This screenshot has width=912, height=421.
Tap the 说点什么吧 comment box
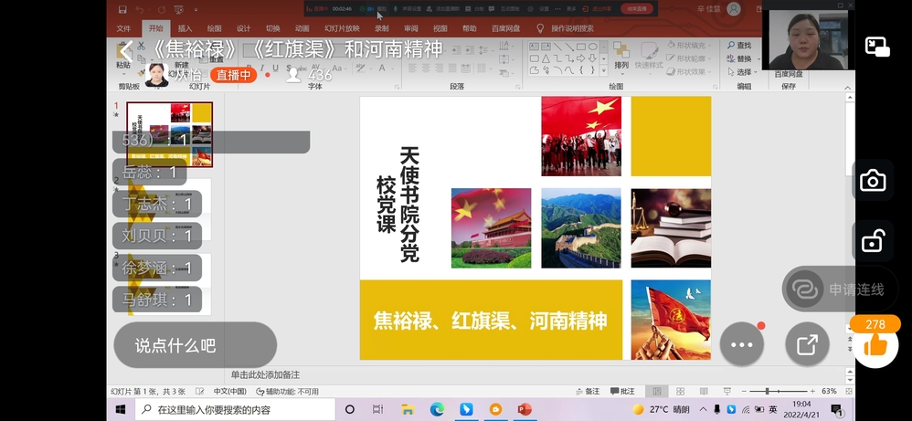[x=195, y=345]
